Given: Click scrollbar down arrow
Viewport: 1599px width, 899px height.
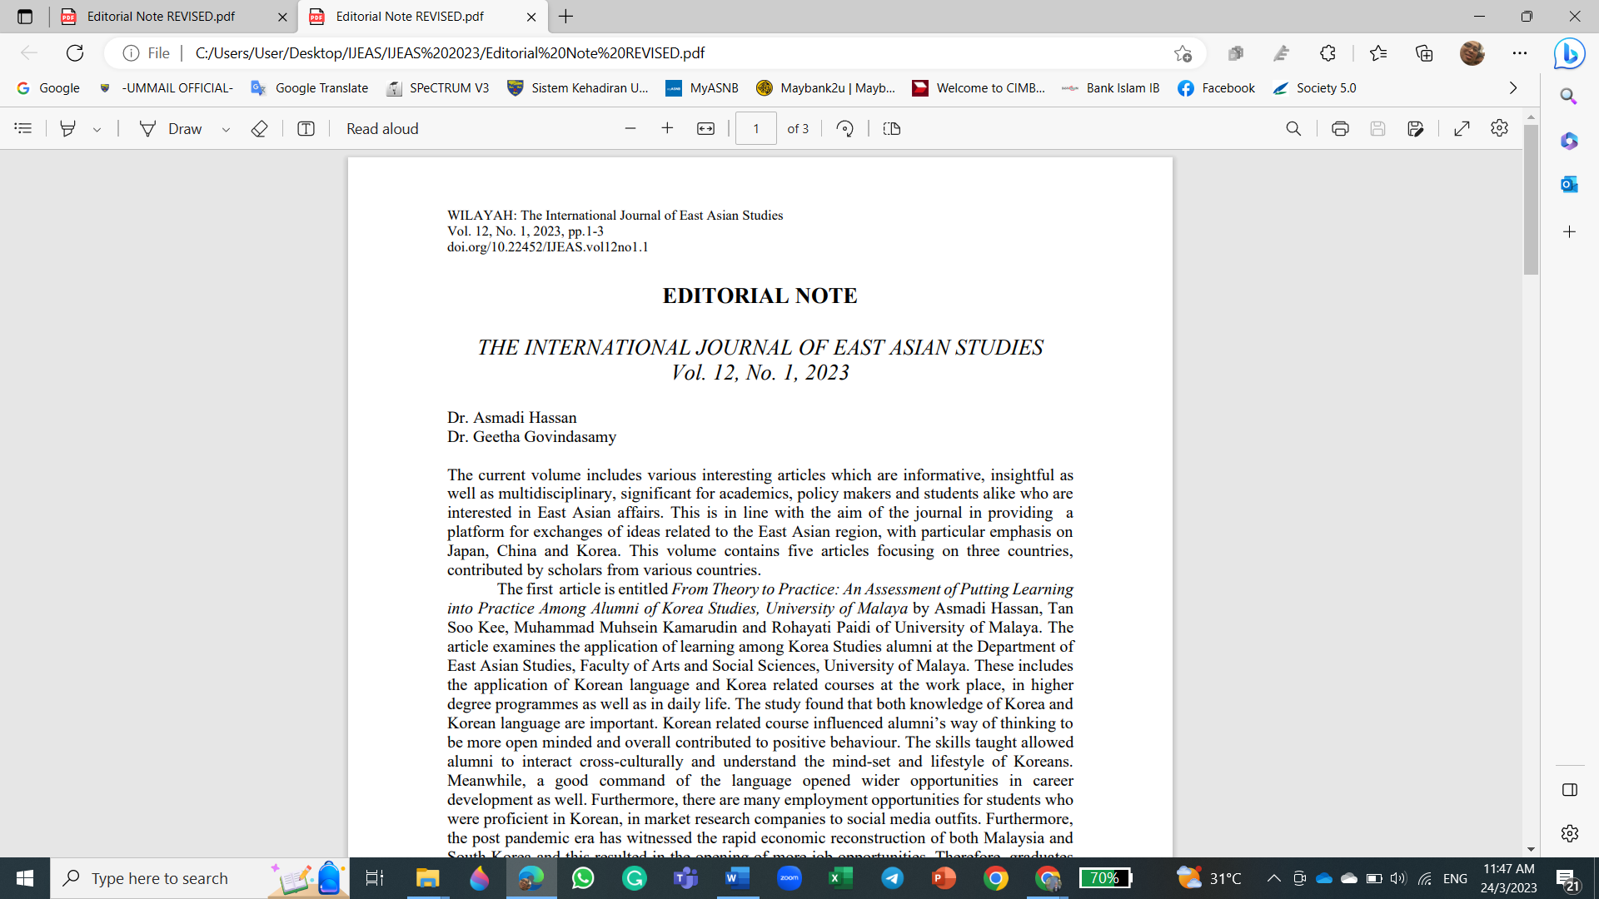Looking at the screenshot, I should [x=1531, y=850].
